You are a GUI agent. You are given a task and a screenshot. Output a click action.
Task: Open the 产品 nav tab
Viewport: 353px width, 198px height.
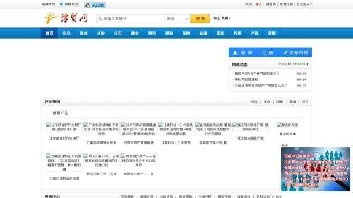tap(255, 33)
